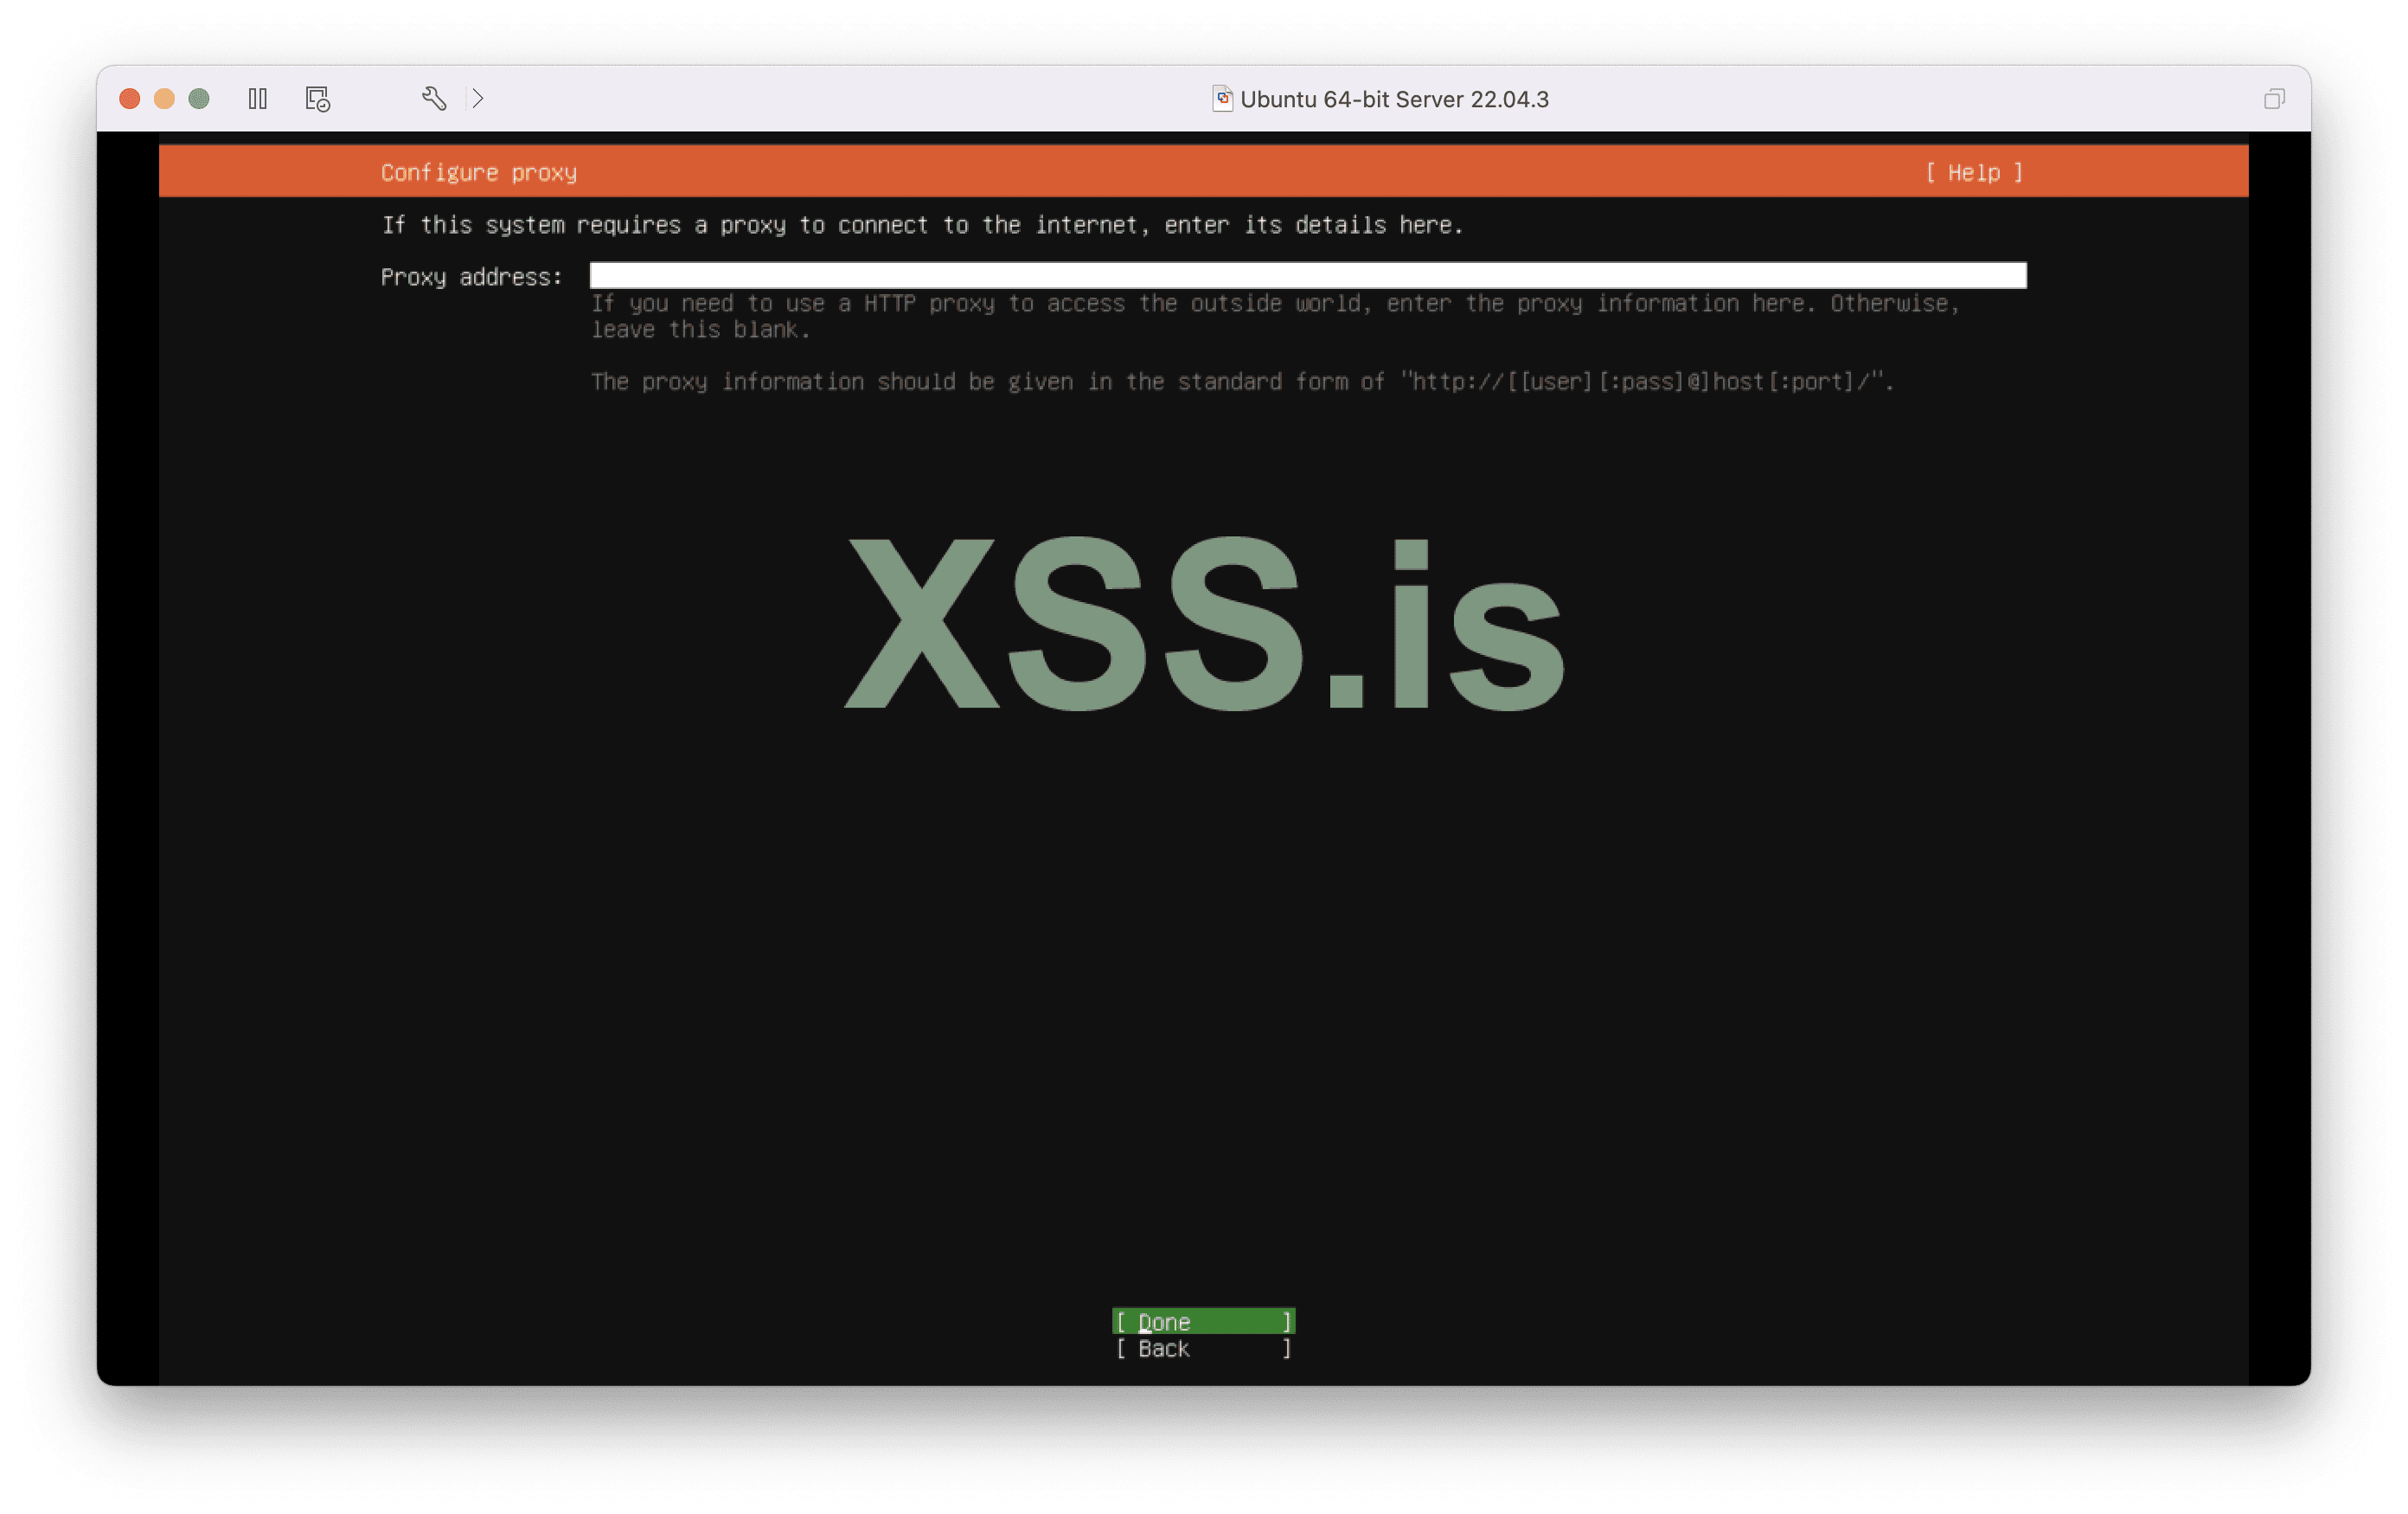Click the window-mode icon at far right of title bar
The image size is (2408, 1514).
2273,99
